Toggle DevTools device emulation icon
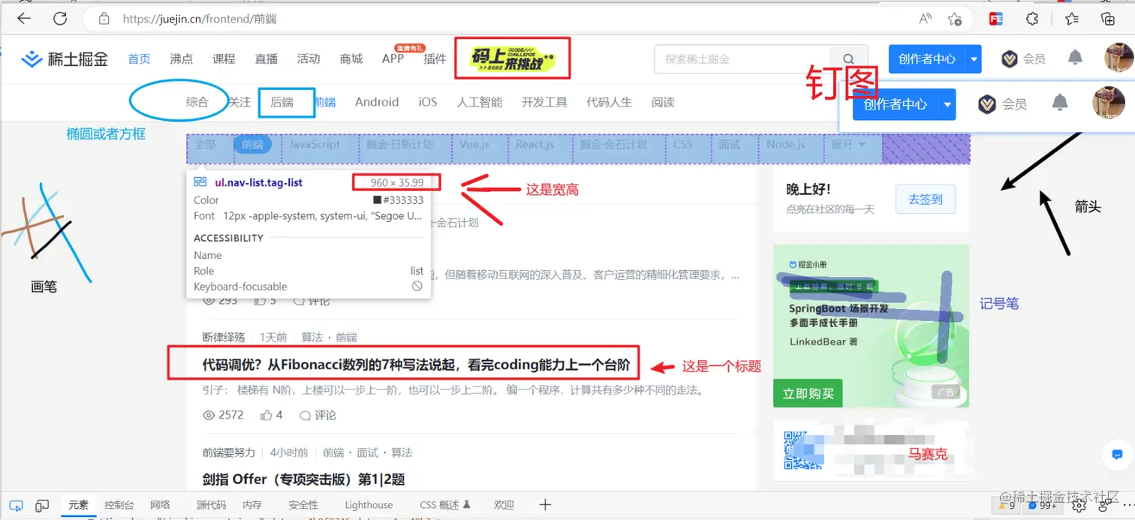This screenshot has height=520, width=1135. point(43,505)
